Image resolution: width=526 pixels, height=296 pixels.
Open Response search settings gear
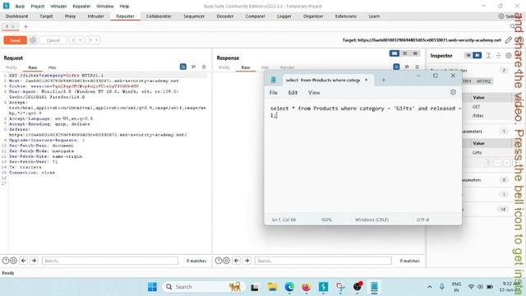pyautogui.click(x=227, y=261)
